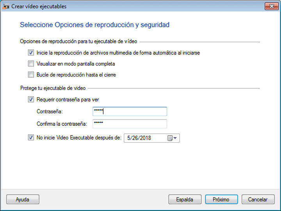Click the 'Inicie la reproducción' option label
The height and width of the screenshot is (211, 281).
(118, 53)
